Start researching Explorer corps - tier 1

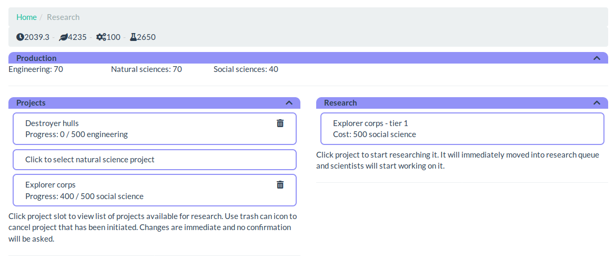(x=462, y=129)
